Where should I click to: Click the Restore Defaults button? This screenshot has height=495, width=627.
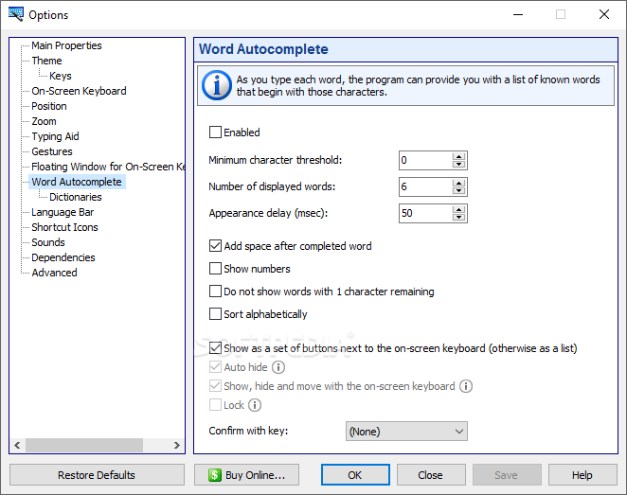(x=97, y=474)
